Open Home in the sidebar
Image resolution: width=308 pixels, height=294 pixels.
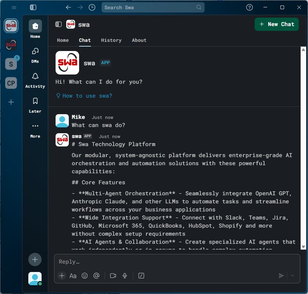click(x=35, y=29)
